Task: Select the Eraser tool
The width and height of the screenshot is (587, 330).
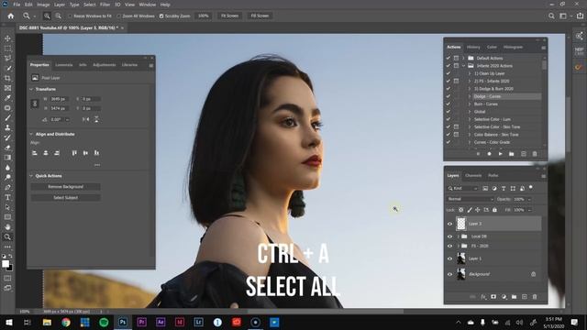Action: click(x=7, y=148)
